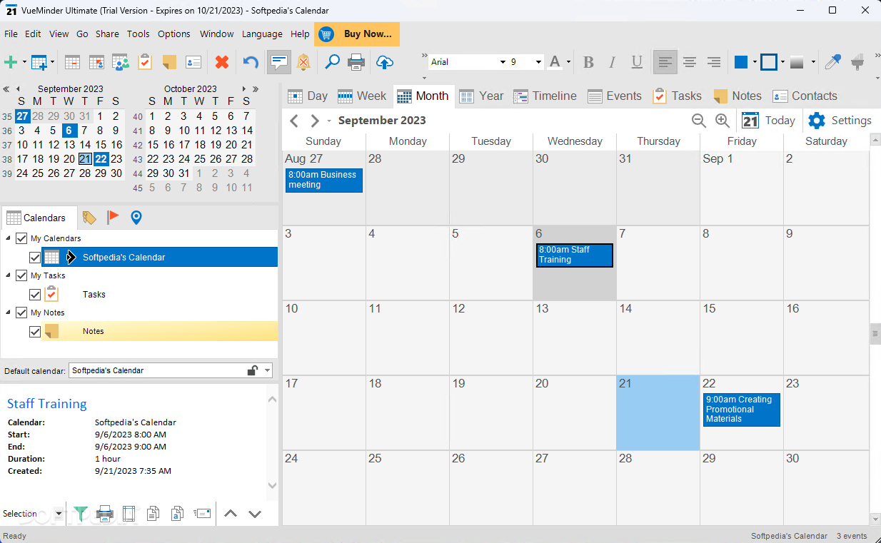Uncheck the My Tasks group checkbox
Screen dimensions: 881x543
[x=21, y=275]
